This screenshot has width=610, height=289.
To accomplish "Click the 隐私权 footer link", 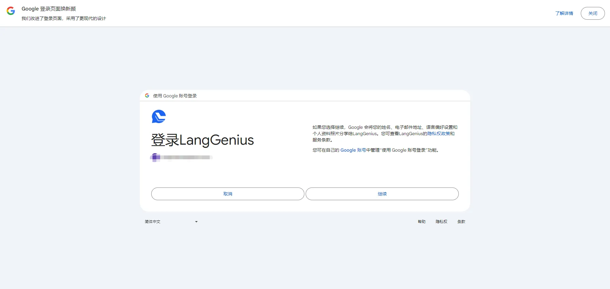I will click(x=442, y=222).
